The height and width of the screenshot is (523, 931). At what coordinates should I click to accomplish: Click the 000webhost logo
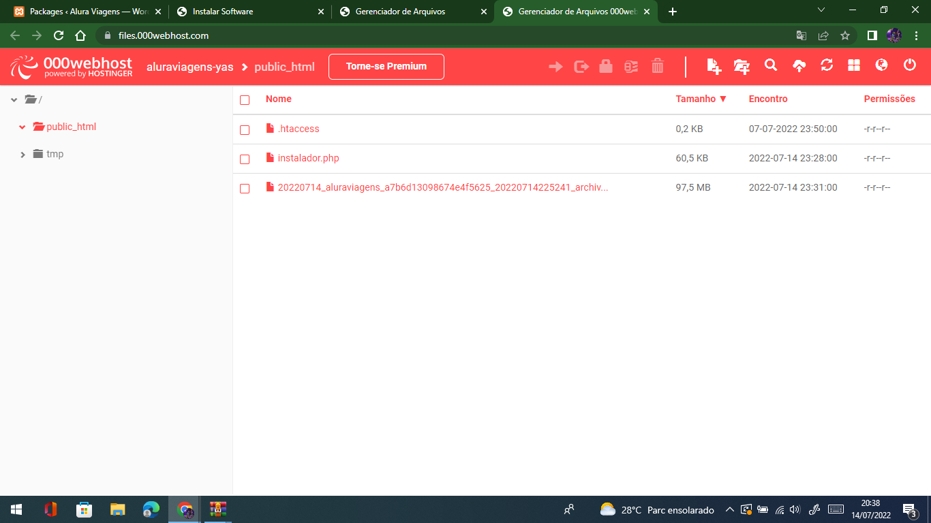[72, 66]
